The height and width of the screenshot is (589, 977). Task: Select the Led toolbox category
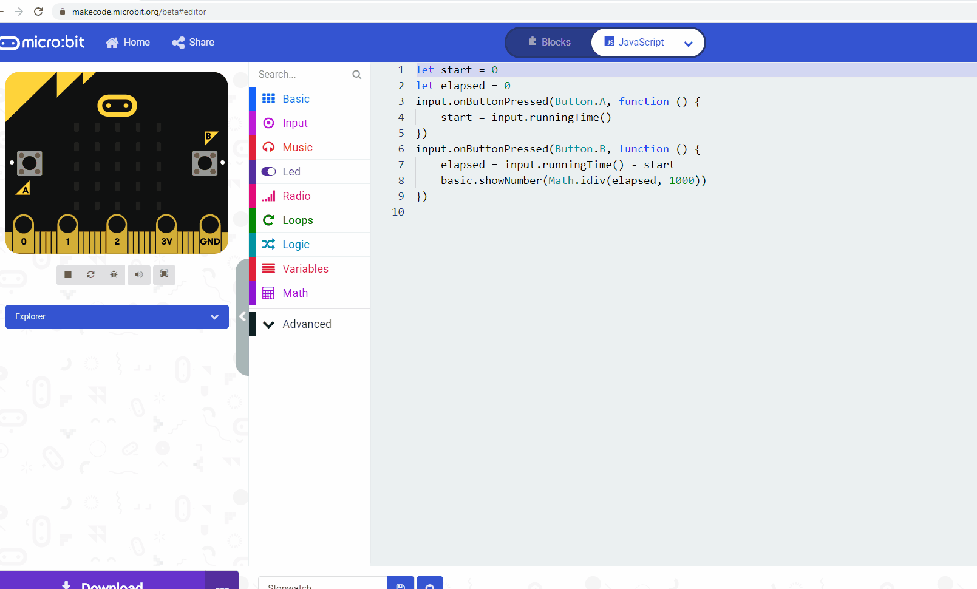pos(291,171)
